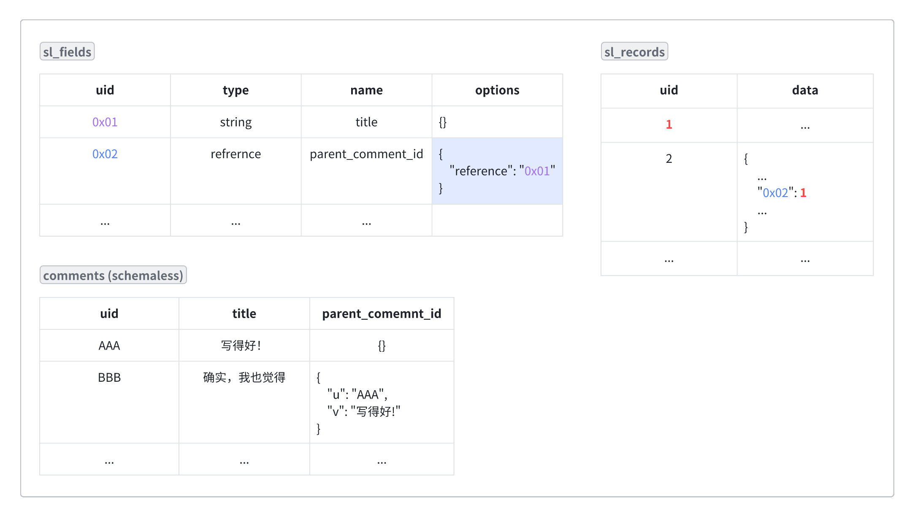Click the 'string' type cell

pos(236,122)
